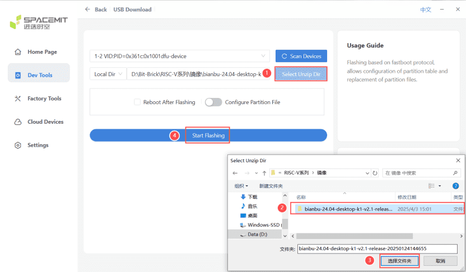Toggle the Configure Partition File switch

pyautogui.click(x=213, y=102)
